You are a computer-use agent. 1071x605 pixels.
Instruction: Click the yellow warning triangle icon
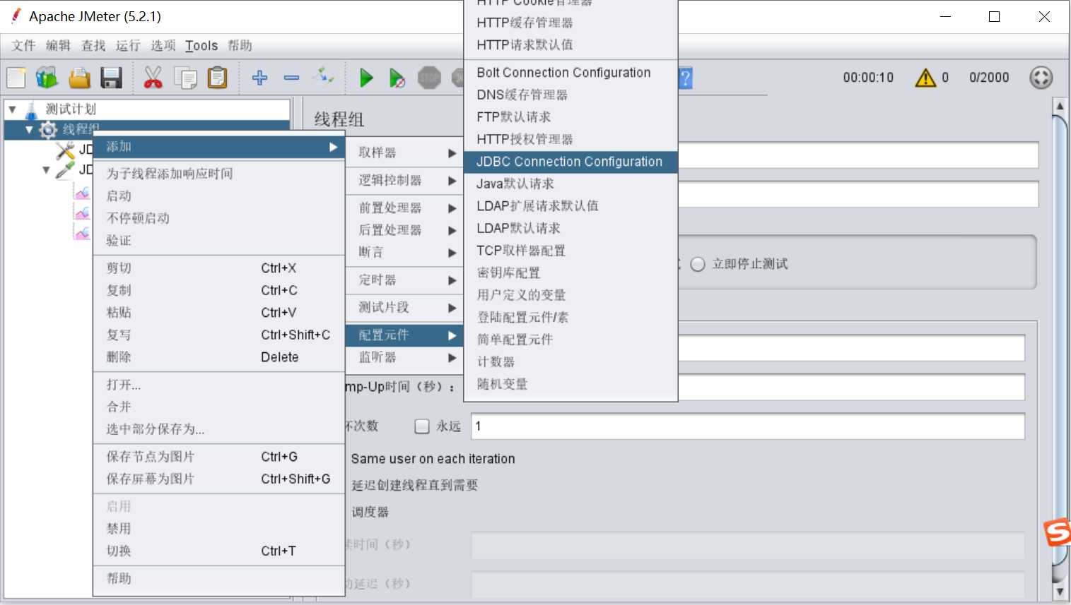[925, 78]
